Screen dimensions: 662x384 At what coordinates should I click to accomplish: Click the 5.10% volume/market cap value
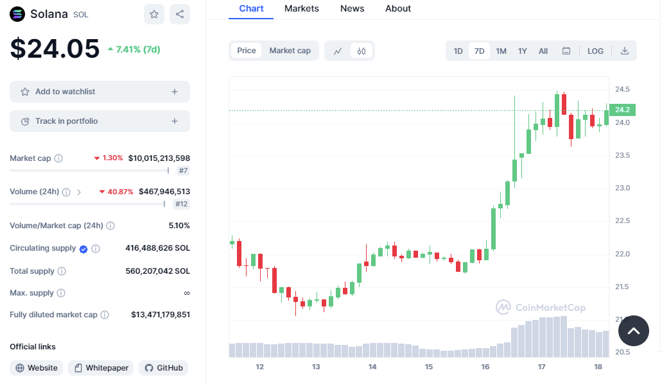click(179, 226)
